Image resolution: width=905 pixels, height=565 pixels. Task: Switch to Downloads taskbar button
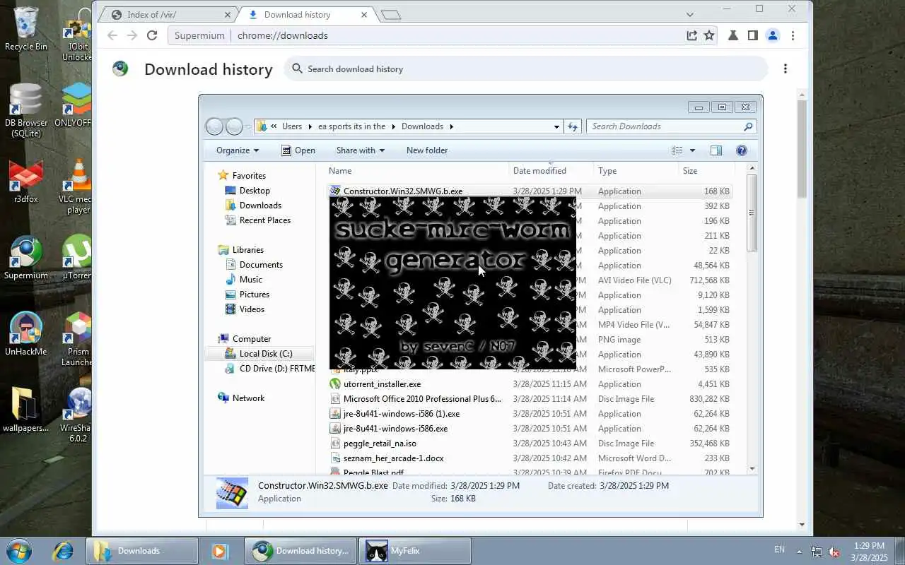tap(142, 551)
